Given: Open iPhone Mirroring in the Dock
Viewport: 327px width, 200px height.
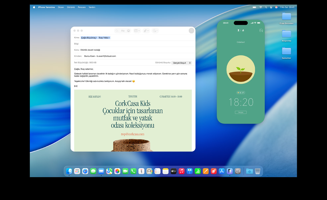Looking at the screenshot, I should point(229,171).
